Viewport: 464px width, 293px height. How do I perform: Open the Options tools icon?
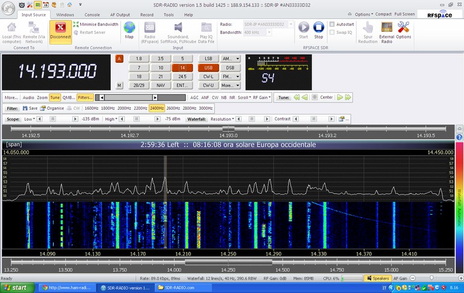[404, 28]
